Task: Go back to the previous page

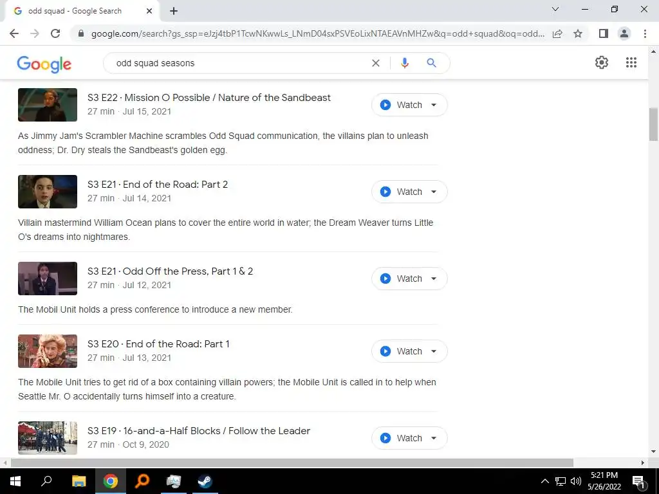Action: click(14, 33)
